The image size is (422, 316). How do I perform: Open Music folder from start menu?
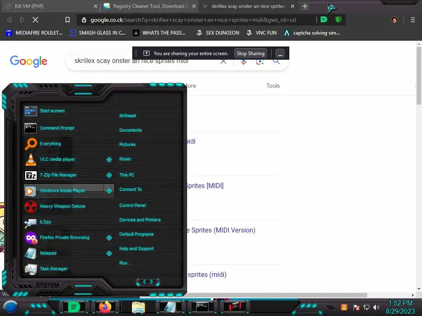125,159
